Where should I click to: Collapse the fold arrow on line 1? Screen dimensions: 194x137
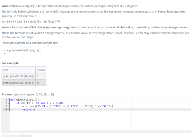tap(8, 100)
